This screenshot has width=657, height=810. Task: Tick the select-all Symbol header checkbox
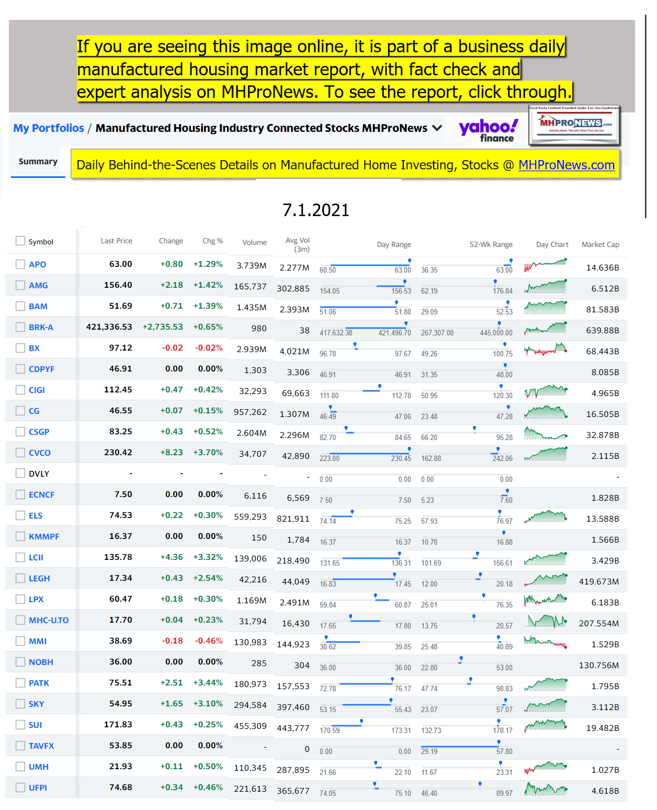click(20, 241)
